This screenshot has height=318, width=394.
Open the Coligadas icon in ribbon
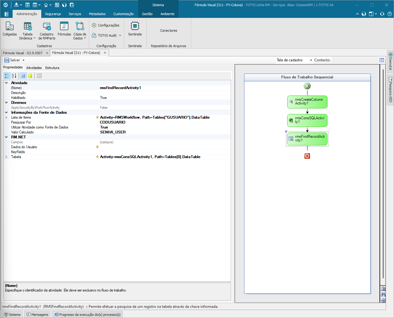click(10, 29)
